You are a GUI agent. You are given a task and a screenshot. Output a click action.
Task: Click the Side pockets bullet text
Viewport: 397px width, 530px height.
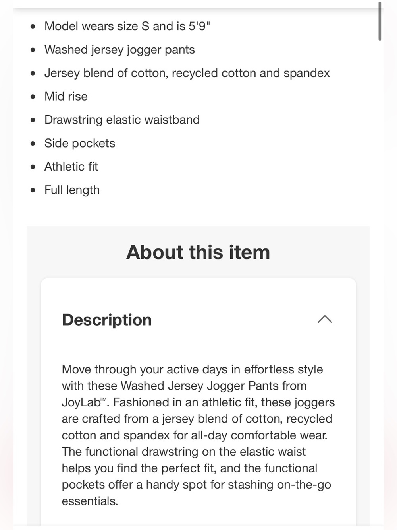80,143
